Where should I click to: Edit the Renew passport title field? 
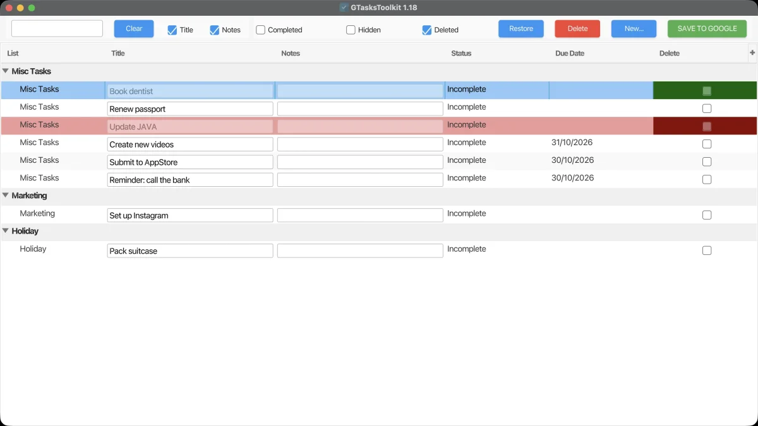tap(190, 109)
